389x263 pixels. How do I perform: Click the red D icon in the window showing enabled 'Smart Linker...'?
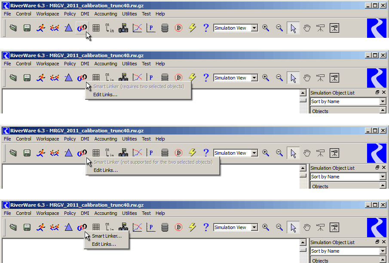[178, 227]
